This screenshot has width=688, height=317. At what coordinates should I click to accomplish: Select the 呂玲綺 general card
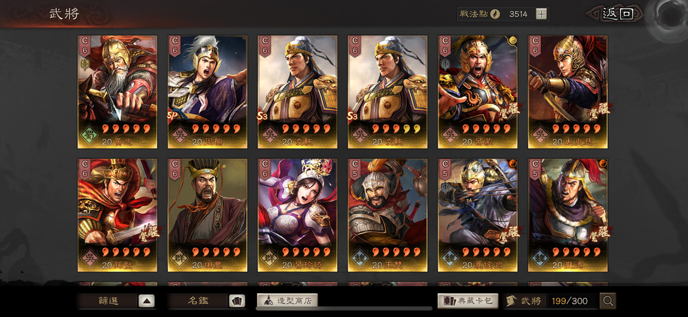click(297, 215)
